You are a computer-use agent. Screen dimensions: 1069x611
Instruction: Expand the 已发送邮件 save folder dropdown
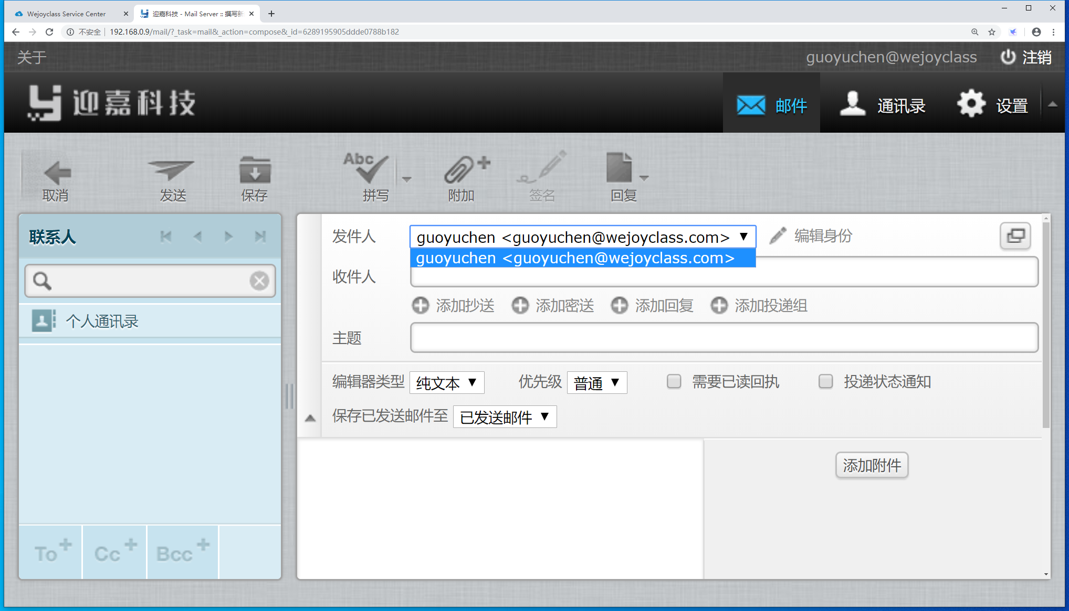(505, 417)
